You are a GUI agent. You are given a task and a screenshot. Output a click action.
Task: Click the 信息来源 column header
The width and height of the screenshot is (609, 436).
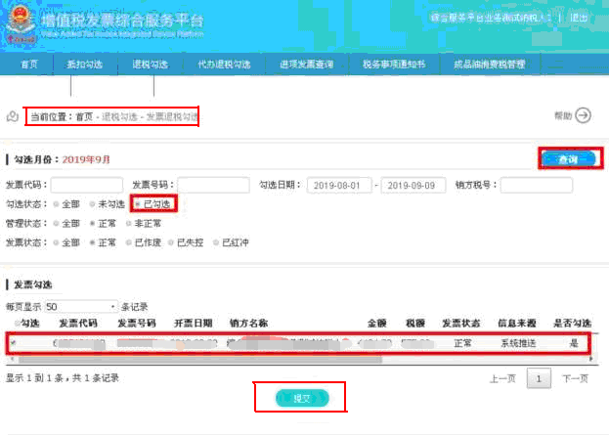point(517,323)
